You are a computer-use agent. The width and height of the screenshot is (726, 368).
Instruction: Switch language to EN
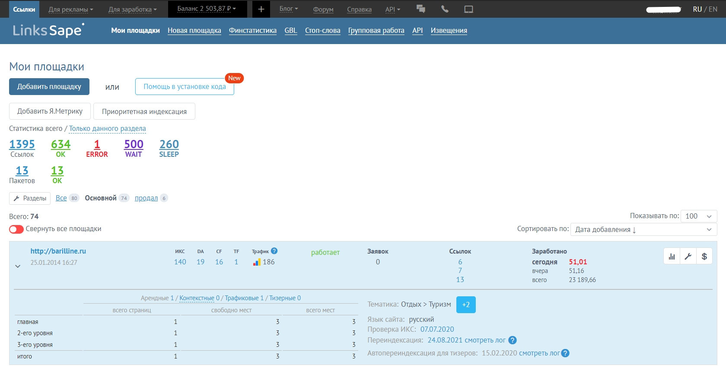[x=713, y=9]
